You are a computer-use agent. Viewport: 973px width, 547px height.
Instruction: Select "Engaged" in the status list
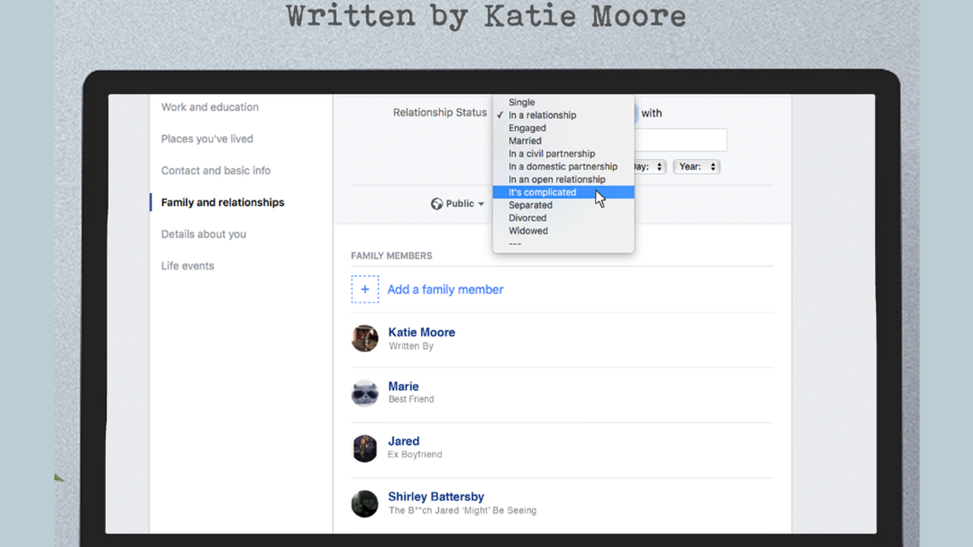point(527,128)
